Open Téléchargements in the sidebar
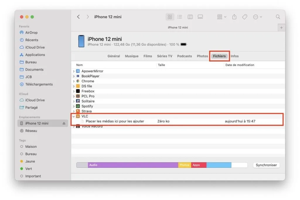This screenshot has width=300, height=200. 39,84
